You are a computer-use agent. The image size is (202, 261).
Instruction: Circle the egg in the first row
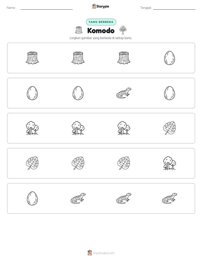169,58
